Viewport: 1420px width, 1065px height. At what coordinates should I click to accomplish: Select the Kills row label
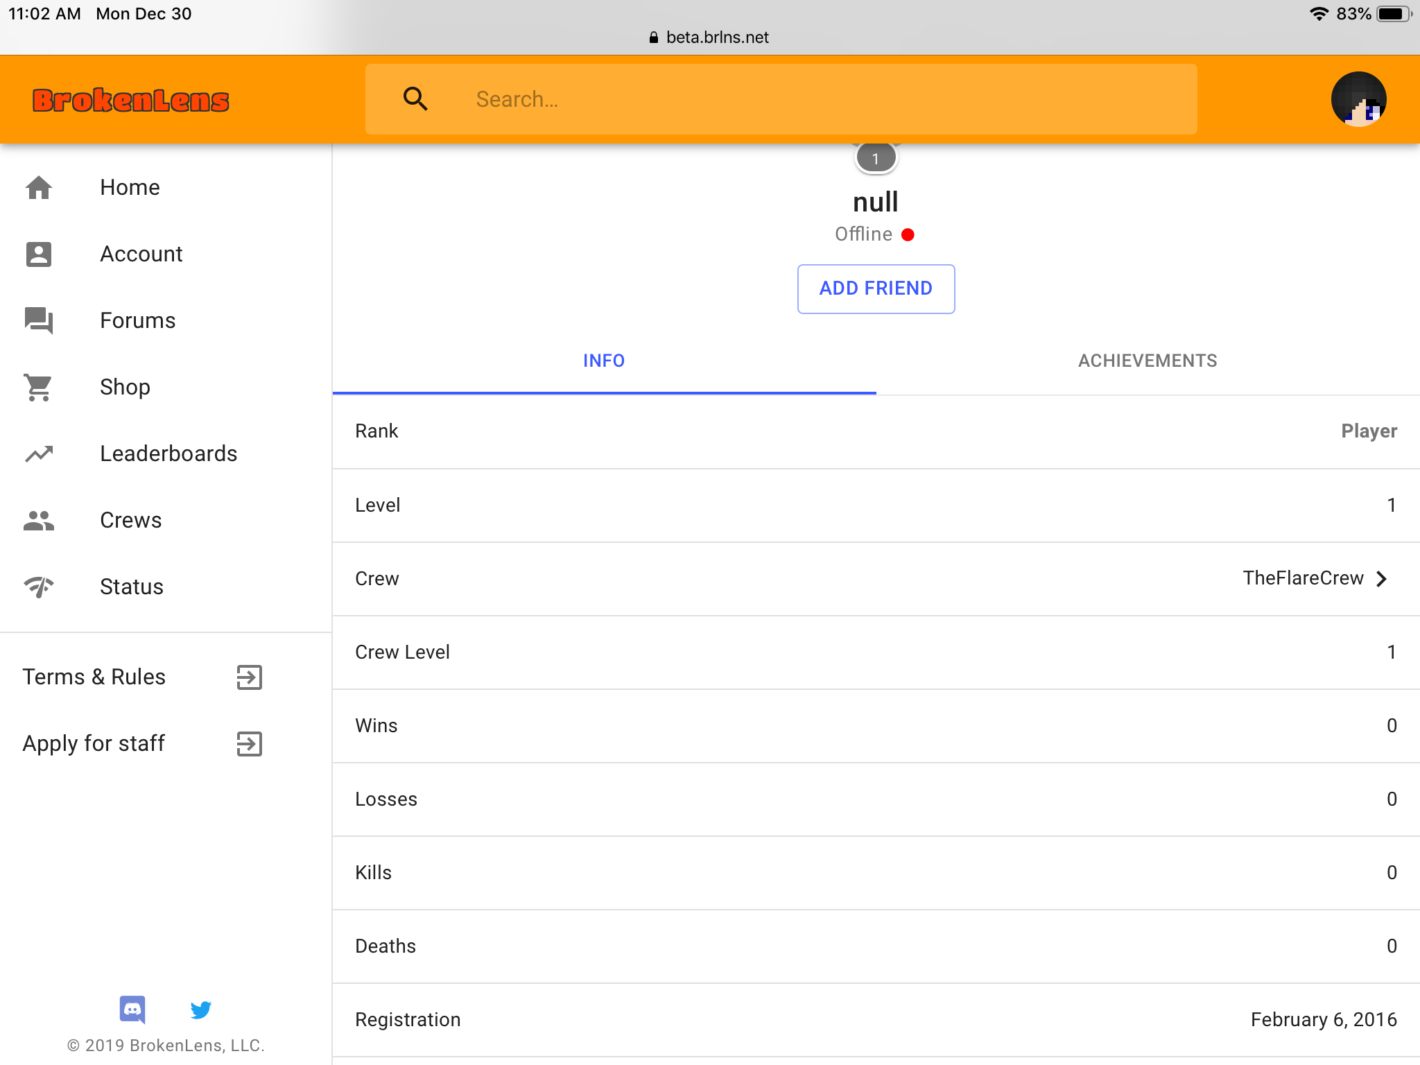point(373,872)
